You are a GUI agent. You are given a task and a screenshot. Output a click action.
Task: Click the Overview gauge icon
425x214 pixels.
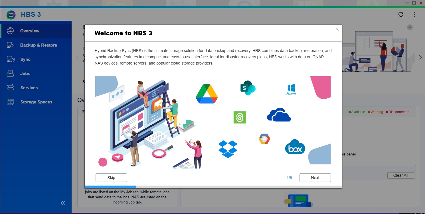coord(10,31)
